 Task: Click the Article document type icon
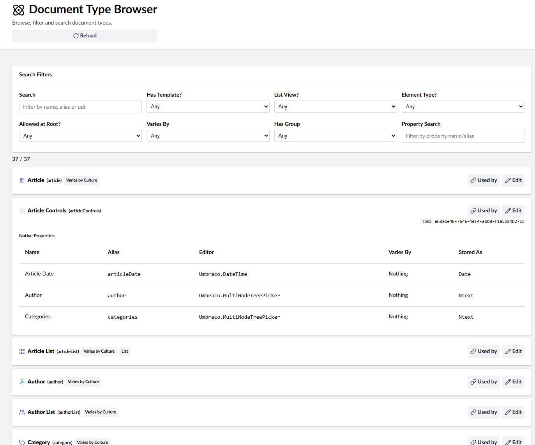(x=22, y=180)
